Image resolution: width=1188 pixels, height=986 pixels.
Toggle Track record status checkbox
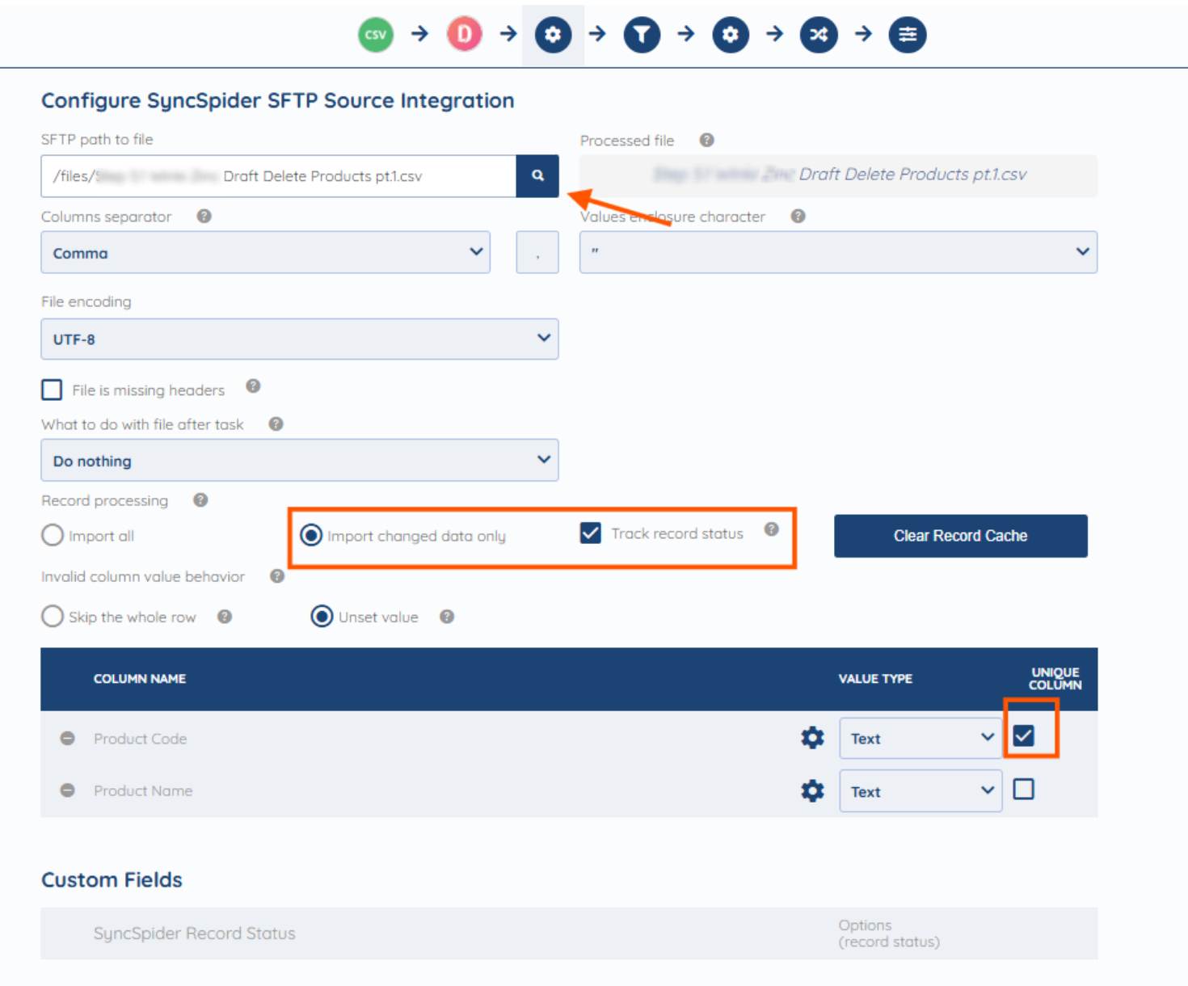[x=591, y=533]
